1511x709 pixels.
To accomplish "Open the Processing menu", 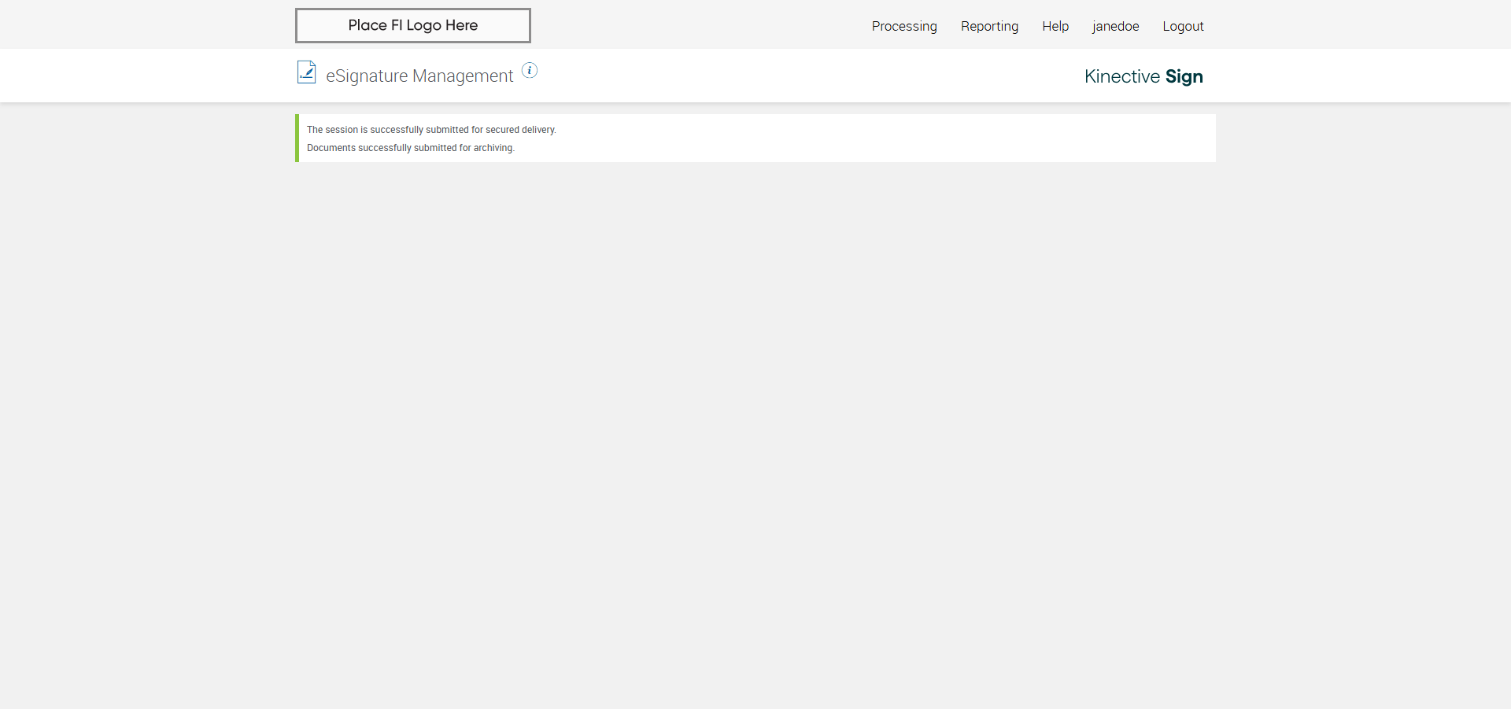I will point(904,26).
